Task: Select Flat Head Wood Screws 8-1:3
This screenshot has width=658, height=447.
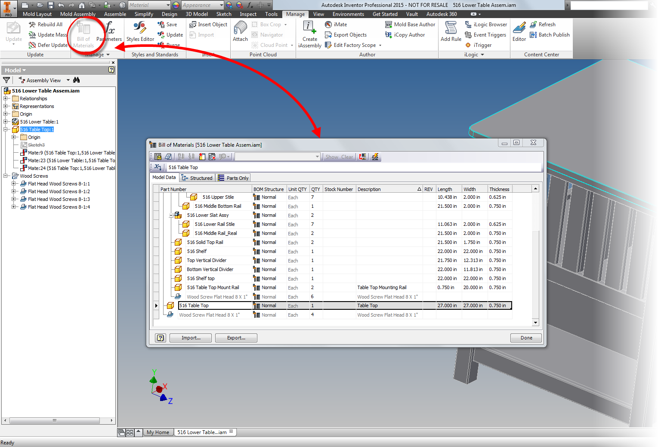Action: coord(59,199)
